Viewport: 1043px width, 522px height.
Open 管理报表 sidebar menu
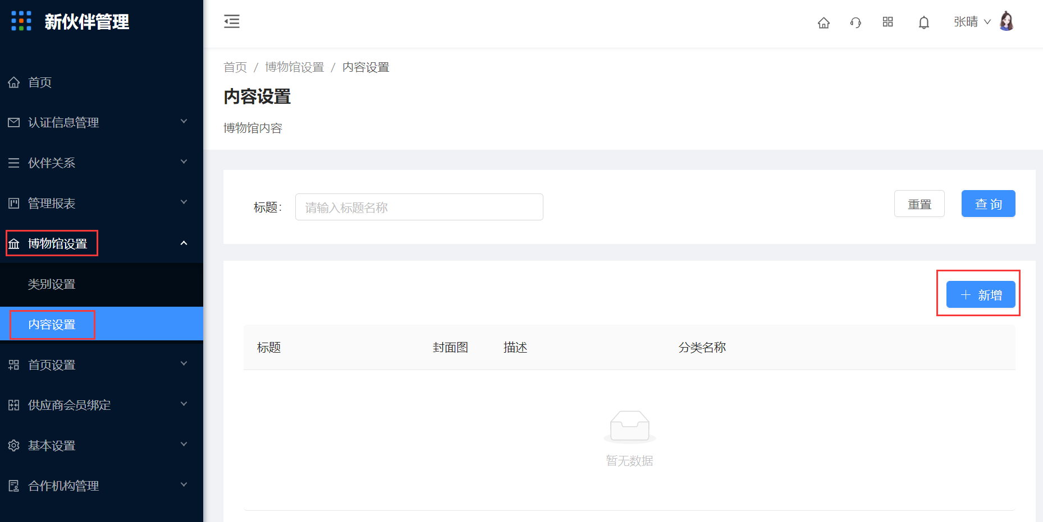pos(102,204)
